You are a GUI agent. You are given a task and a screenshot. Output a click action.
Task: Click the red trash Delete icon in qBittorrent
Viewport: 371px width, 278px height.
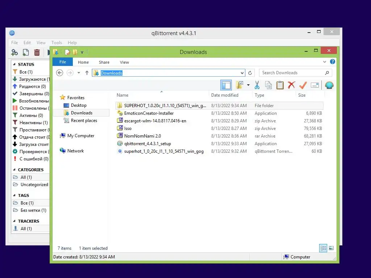point(37,52)
